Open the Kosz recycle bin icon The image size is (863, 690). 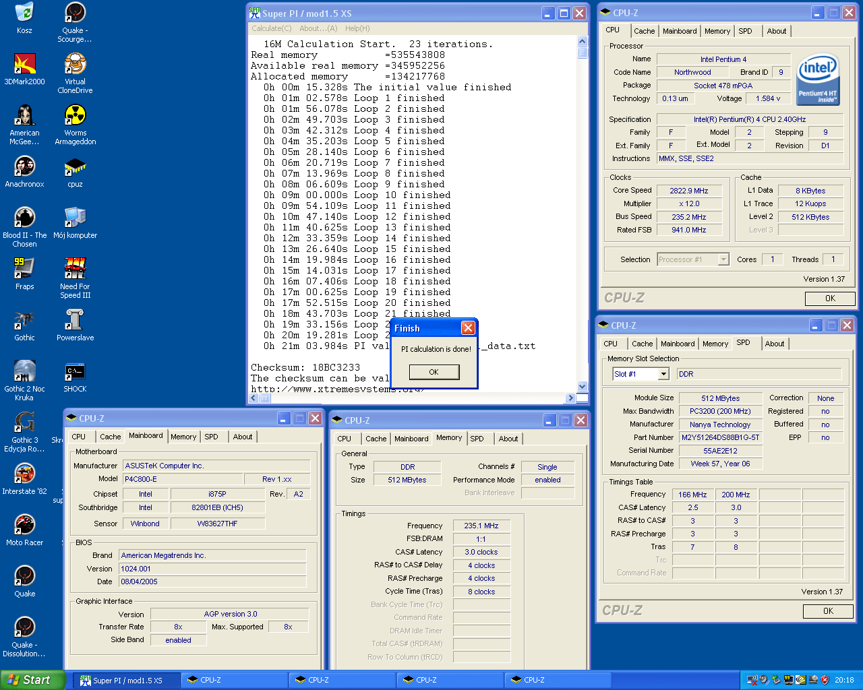click(x=24, y=18)
